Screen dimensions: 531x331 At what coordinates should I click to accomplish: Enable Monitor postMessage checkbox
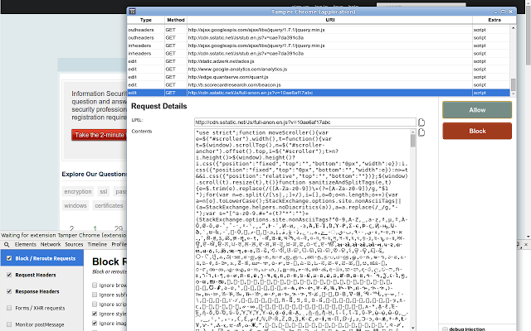[9, 324]
